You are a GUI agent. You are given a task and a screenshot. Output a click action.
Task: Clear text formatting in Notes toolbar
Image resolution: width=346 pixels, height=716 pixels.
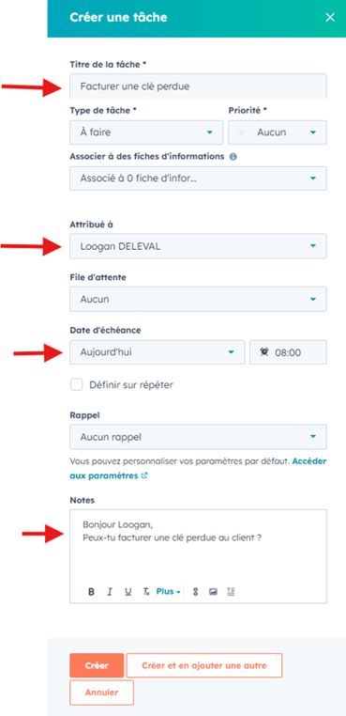click(x=146, y=592)
